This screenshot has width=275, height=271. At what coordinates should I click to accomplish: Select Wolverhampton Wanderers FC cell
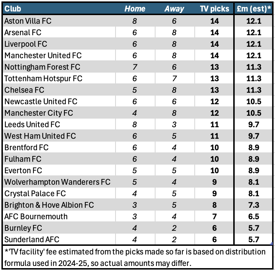point(57,182)
